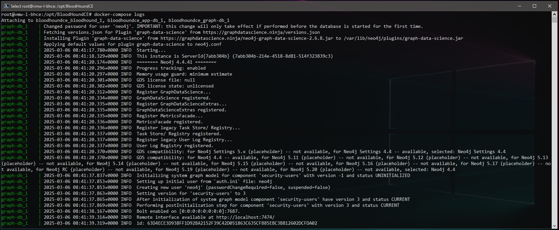
Task: Click 'Creating new user neo4j' message
Action: tap(234, 187)
